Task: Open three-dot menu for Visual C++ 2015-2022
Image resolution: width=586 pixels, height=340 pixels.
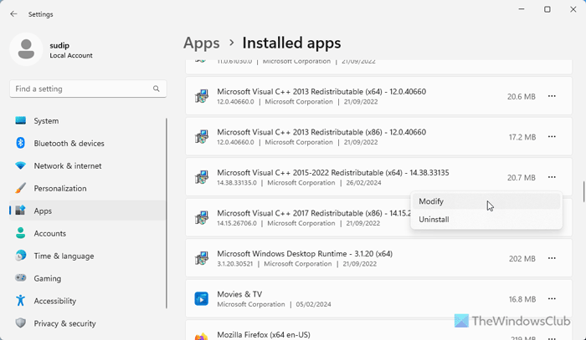Action: pyautogui.click(x=552, y=177)
